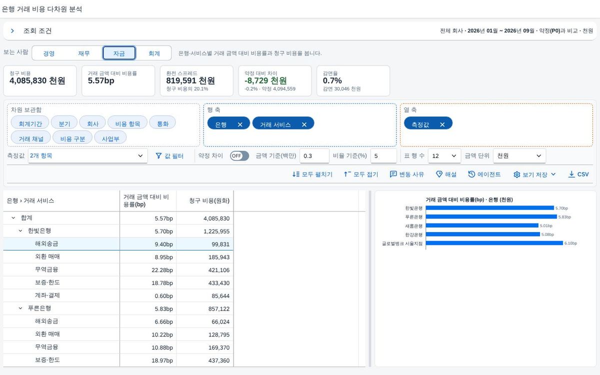Select the 비용 구분 dimension chip

click(x=72, y=138)
